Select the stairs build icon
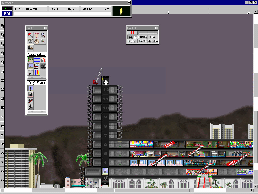Viewport: 258px width, 194px height. [x=30, y=107]
